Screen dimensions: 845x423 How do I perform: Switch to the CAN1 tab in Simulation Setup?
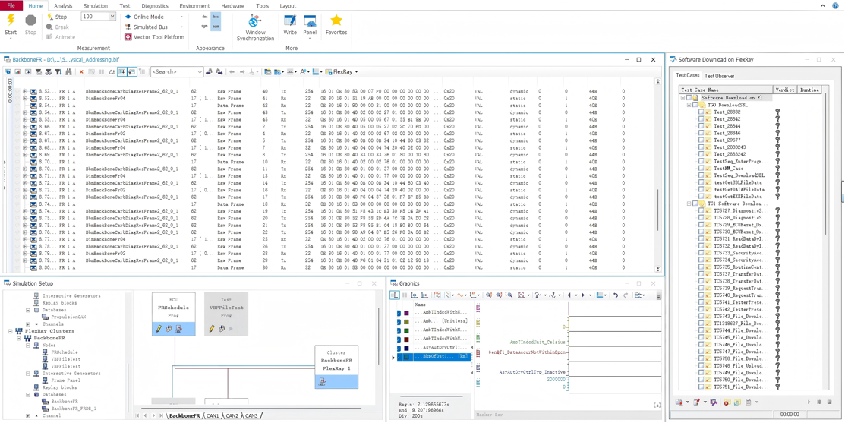213,416
